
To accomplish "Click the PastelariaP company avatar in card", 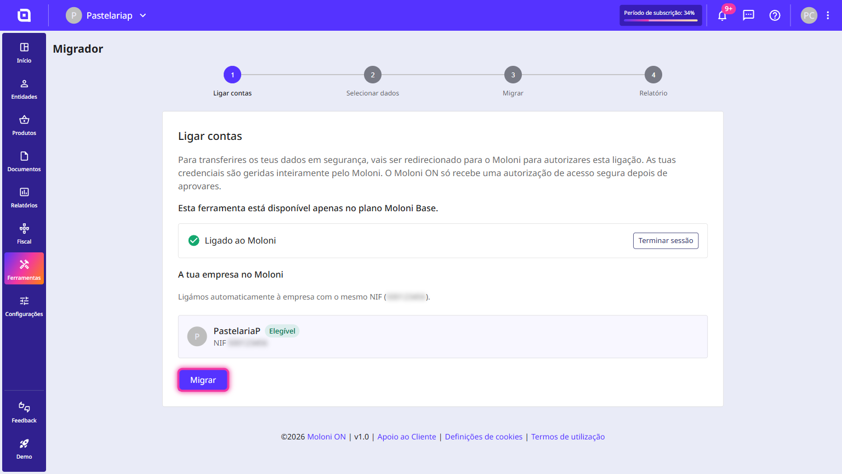I will point(197,336).
